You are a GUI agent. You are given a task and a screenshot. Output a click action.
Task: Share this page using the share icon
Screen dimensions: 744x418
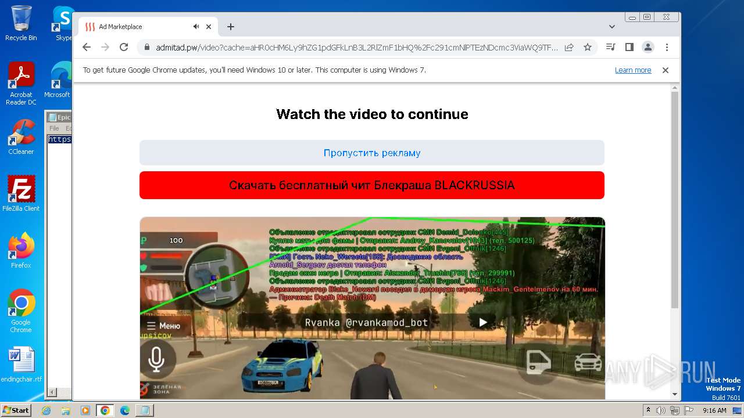pos(569,47)
